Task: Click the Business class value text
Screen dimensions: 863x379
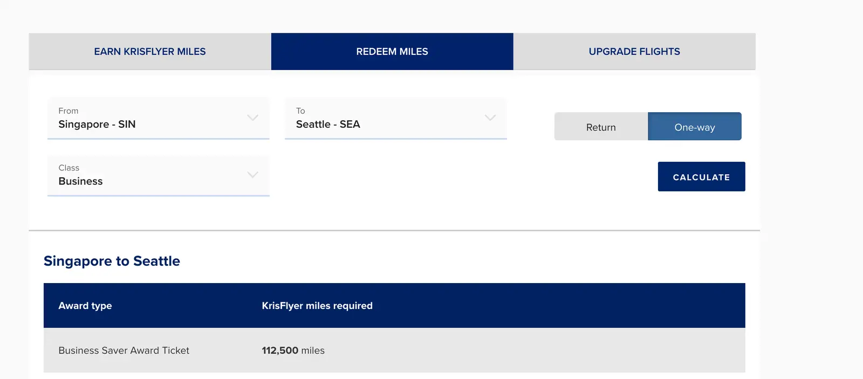Action: click(80, 181)
